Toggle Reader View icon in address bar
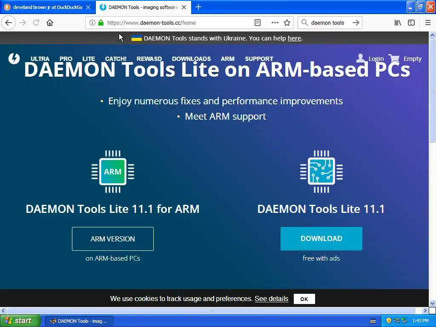Screen dimensions: 436x327 click(258, 23)
